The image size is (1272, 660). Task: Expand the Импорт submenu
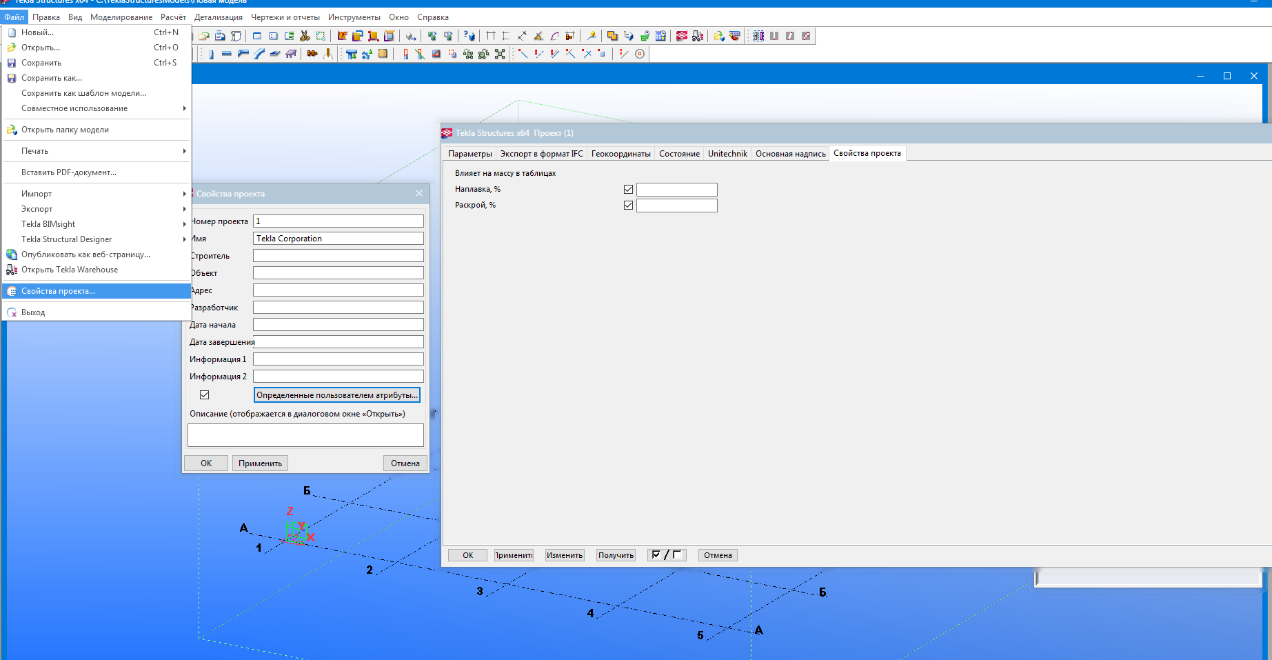click(x=97, y=194)
